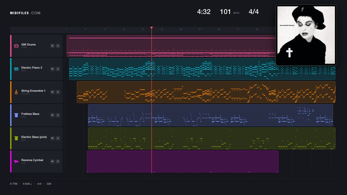Click the 6 TRK status text
Image resolution: width=347 pixels, height=195 pixels.
(x=14, y=184)
